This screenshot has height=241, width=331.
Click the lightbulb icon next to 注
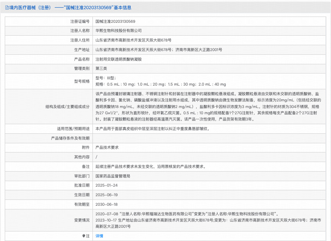[86, 235]
